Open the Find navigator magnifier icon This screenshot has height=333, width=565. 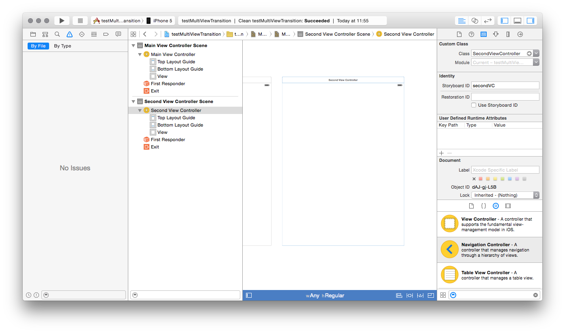(57, 34)
